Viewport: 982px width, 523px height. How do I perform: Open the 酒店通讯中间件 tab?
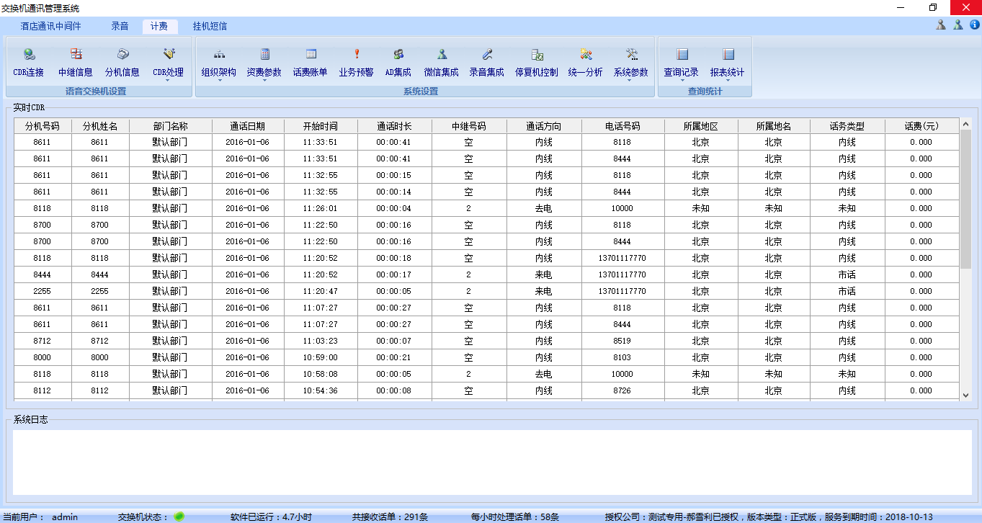(50, 27)
